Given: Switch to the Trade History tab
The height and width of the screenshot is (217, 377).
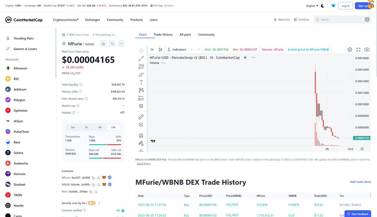Looking at the screenshot, I should 163,34.
